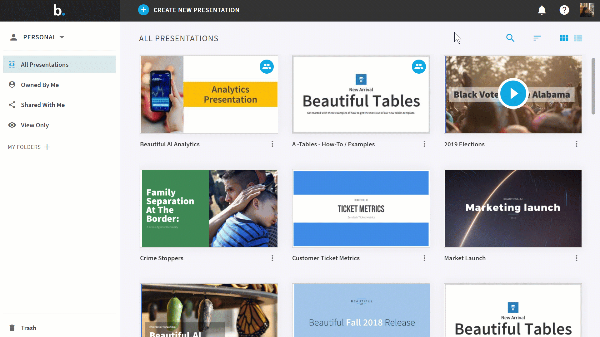Click the Crime Stoppers title

click(162, 258)
